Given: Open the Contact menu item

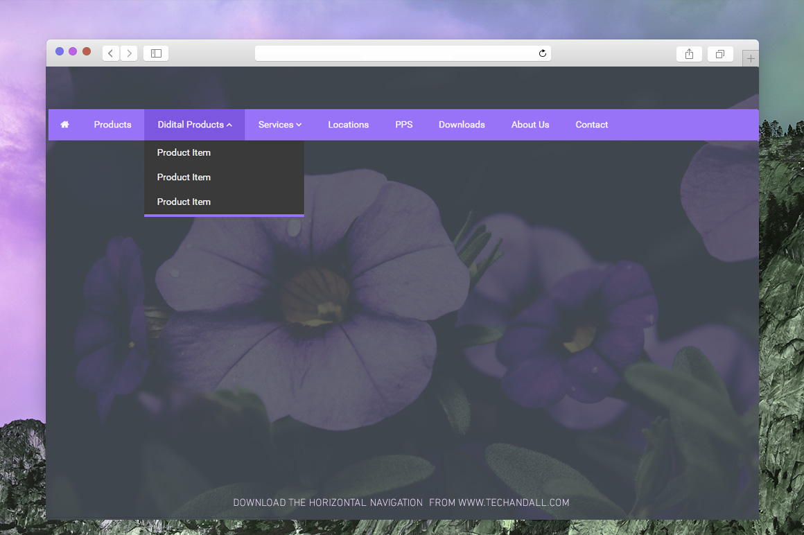Looking at the screenshot, I should [x=591, y=125].
